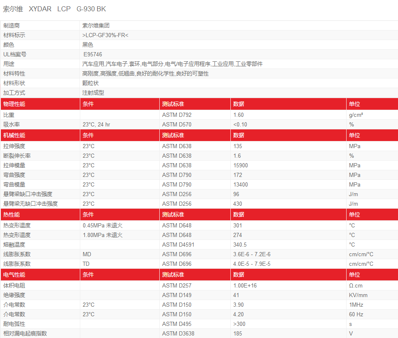The width and height of the screenshot is (398, 338).
Task: Click the processing method value 注射成型
Action: point(93,93)
